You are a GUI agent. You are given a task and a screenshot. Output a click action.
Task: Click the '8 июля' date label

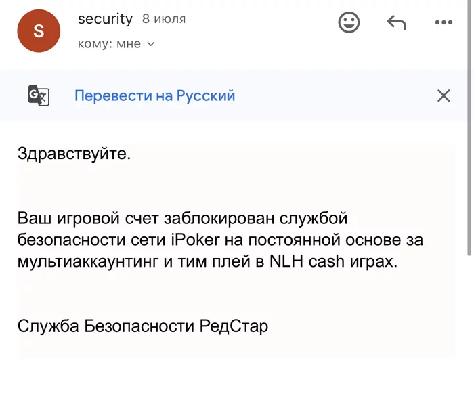click(164, 19)
